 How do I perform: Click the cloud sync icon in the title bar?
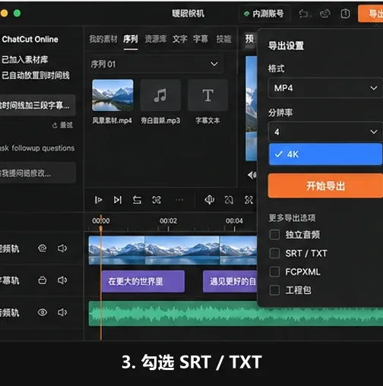(324, 14)
